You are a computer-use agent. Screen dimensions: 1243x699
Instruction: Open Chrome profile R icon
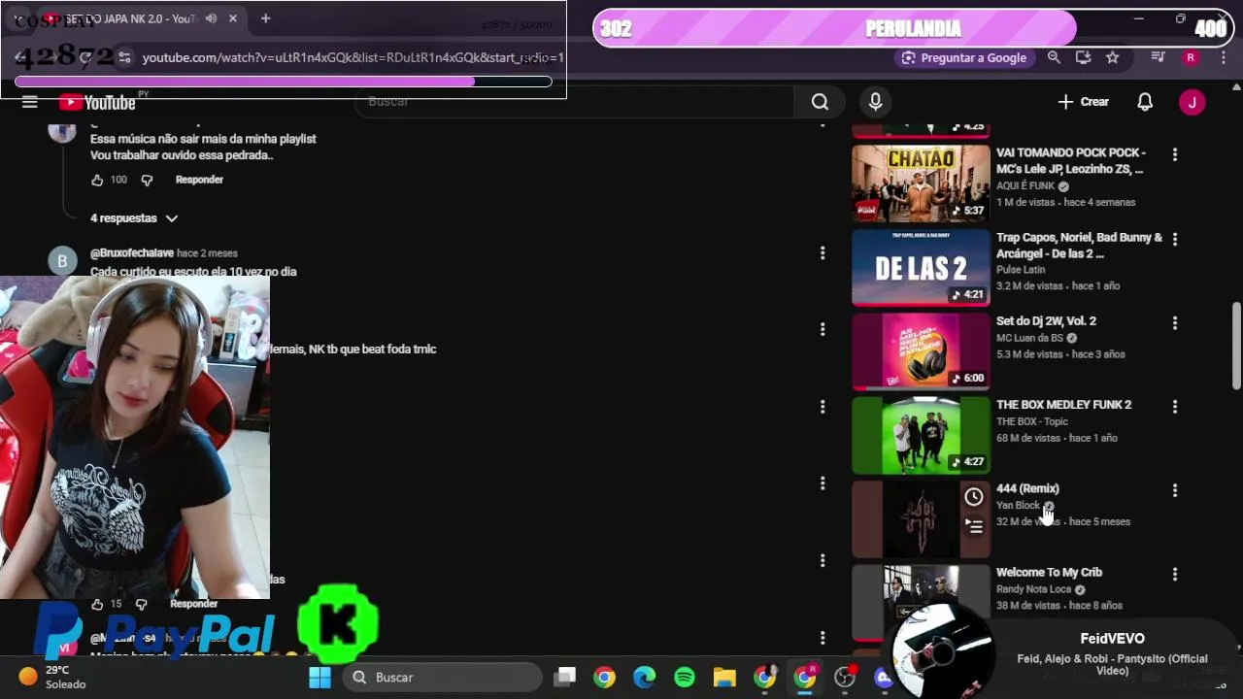(1190, 57)
